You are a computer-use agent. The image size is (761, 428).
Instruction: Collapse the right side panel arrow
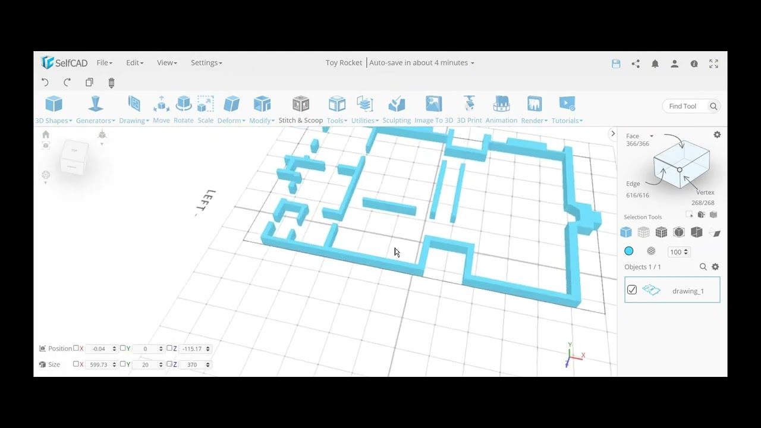613,134
